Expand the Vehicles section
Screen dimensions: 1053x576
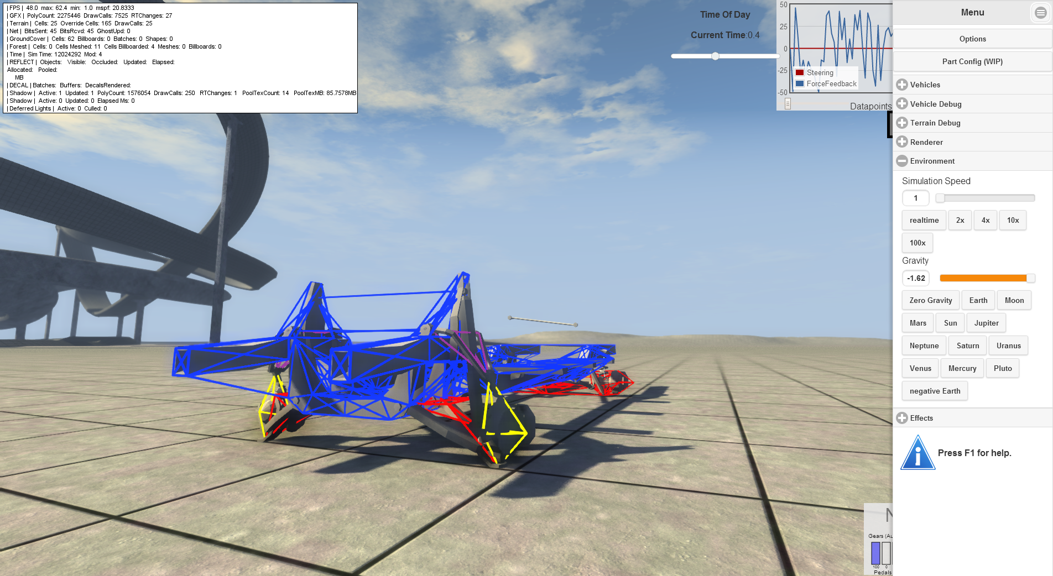(x=972, y=85)
